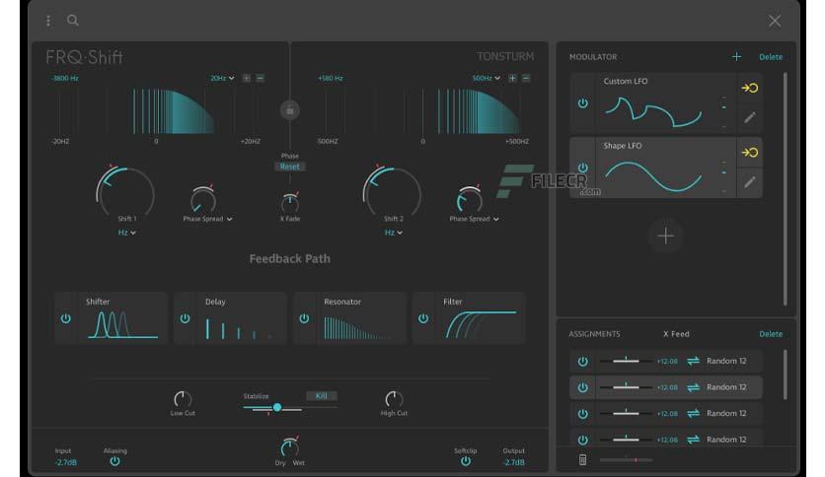Click the plus button beside the 20Hz range
Image resolution: width=825 pixels, height=477 pixels.
[x=247, y=78]
